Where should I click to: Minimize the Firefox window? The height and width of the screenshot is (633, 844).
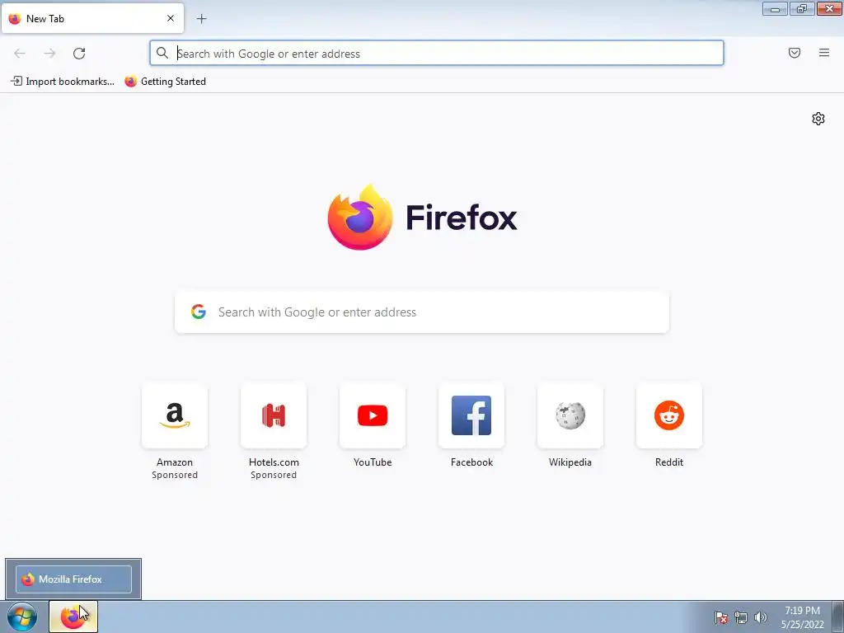pos(775,8)
